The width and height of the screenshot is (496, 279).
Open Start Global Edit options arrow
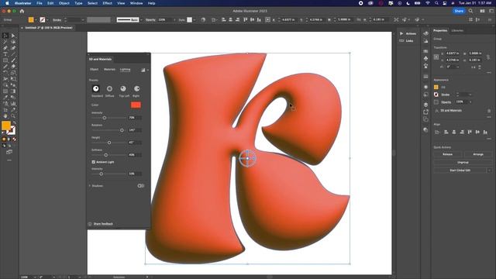tap(489, 170)
